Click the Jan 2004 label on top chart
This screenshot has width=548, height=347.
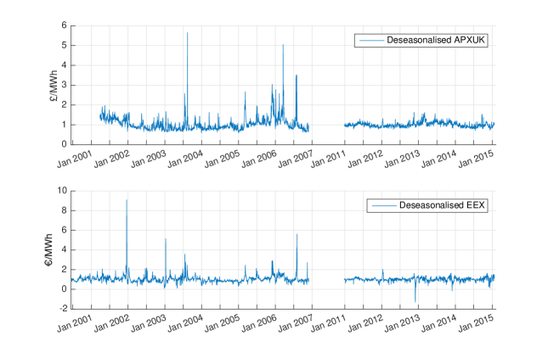tap(185, 160)
